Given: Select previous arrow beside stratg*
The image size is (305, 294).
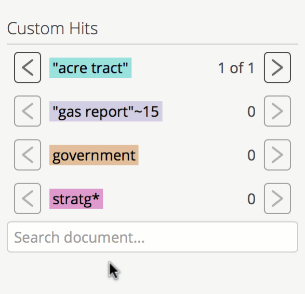Looking at the screenshot, I should click(x=28, y=199).
